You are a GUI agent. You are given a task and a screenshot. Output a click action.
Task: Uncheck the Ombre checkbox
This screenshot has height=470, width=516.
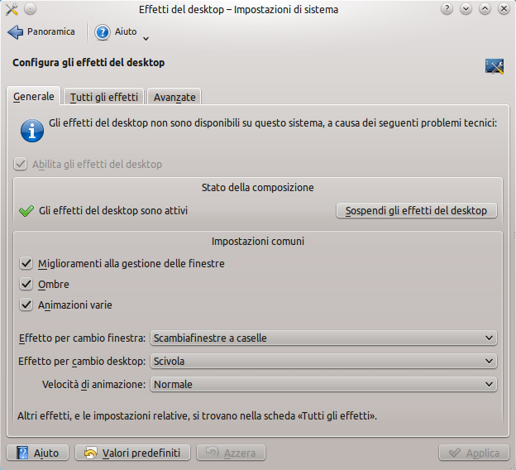(26, 285)
